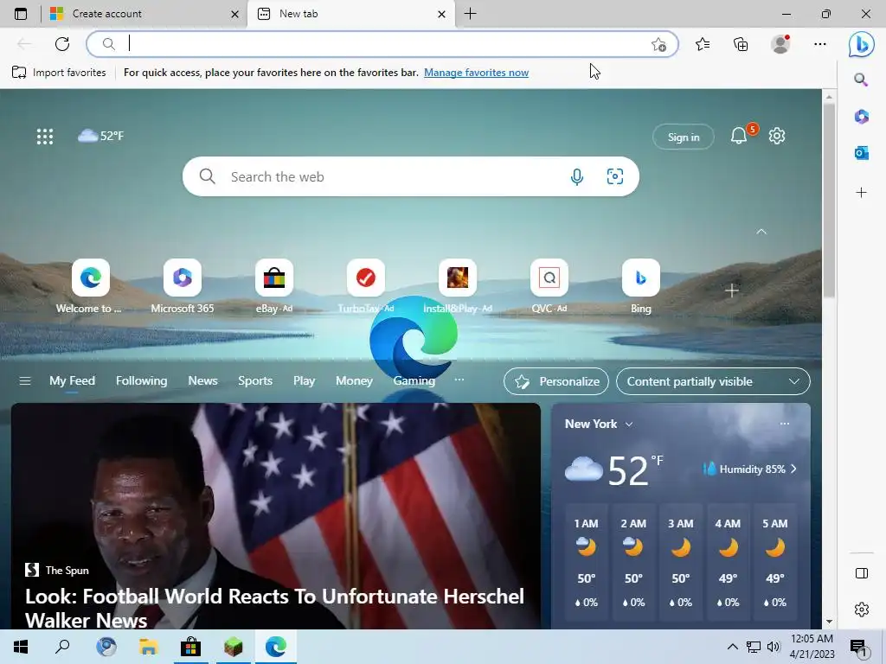Open the eBay quick link tile
Screen dimensions: 886x664
[x=274, y=286]
